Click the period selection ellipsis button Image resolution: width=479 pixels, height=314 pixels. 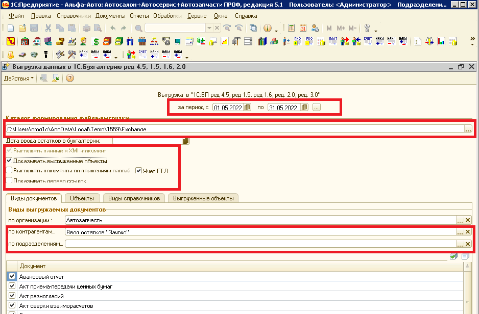[x=317, y=108]
